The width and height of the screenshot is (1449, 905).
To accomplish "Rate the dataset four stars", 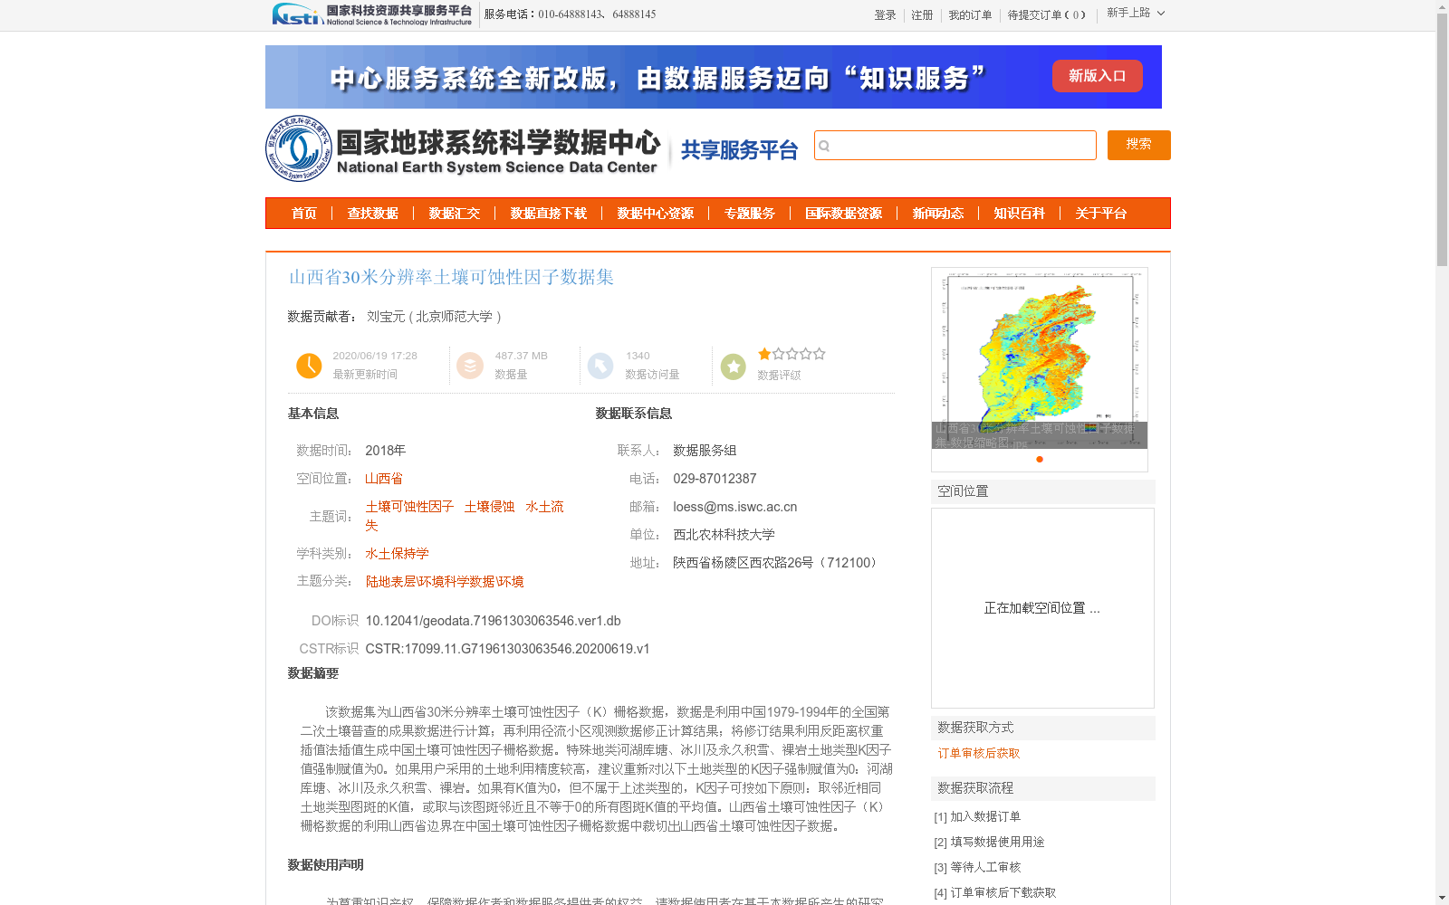I will (805, 354).
